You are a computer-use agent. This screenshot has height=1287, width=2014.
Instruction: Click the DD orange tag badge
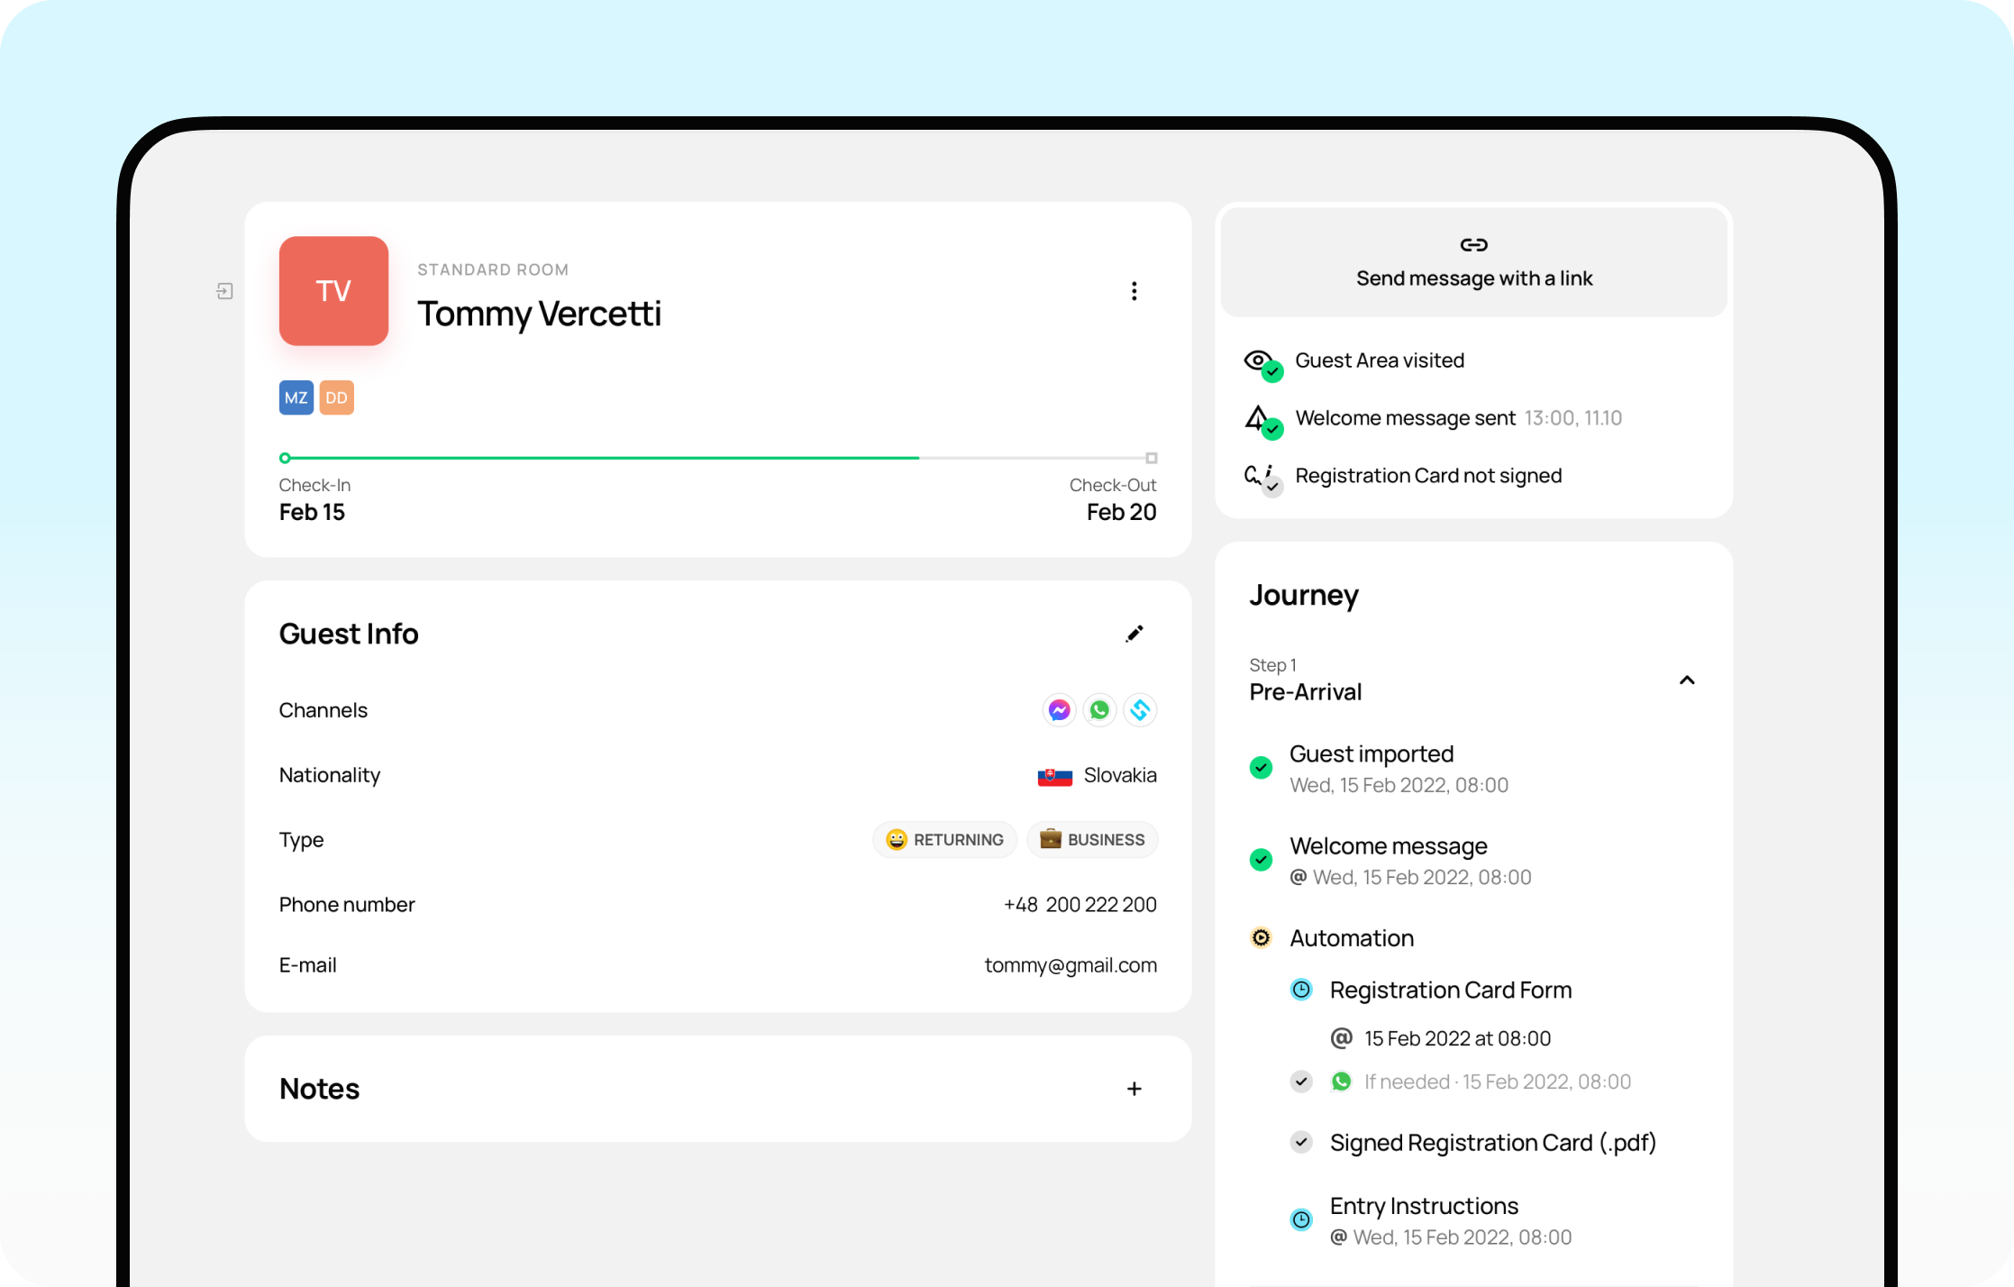point(336,397)
